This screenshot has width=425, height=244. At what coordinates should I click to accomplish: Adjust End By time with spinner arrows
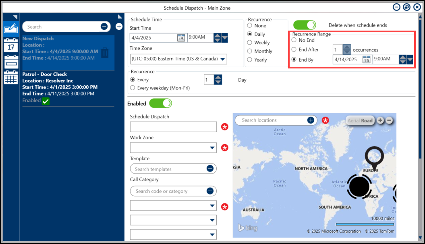point(402,59)
